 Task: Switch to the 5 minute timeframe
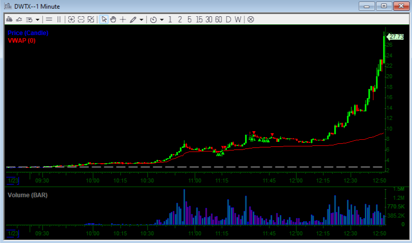[189, 19]
